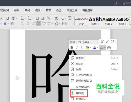The height and width of the screenshot is (102, 131).
Task: Click the panel icon in title bar
Action: click(x=116, y=3)
